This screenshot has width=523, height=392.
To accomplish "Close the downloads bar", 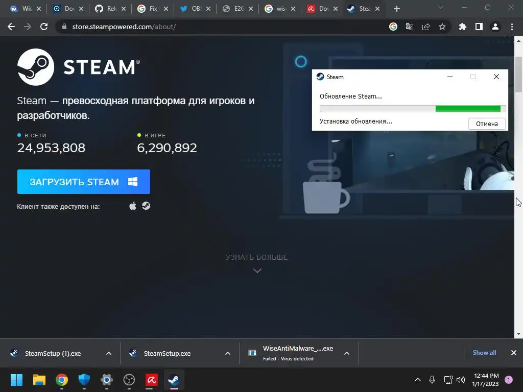I will click(x=514, y=353).
